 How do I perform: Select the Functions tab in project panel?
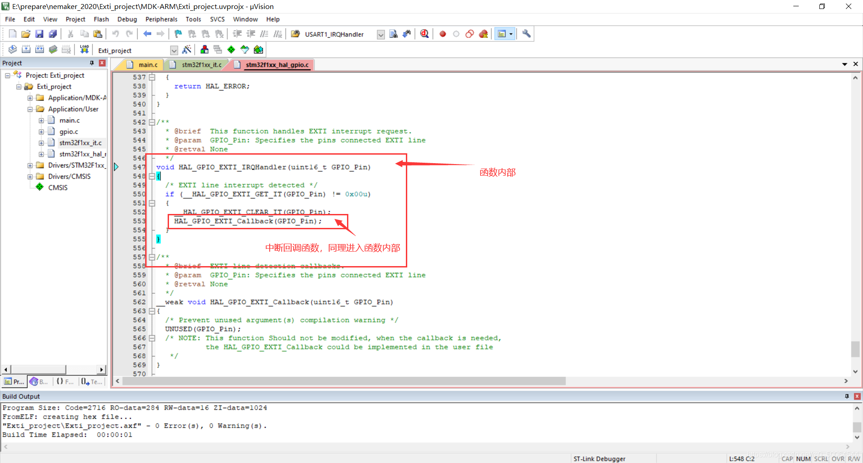coord(65,382)
